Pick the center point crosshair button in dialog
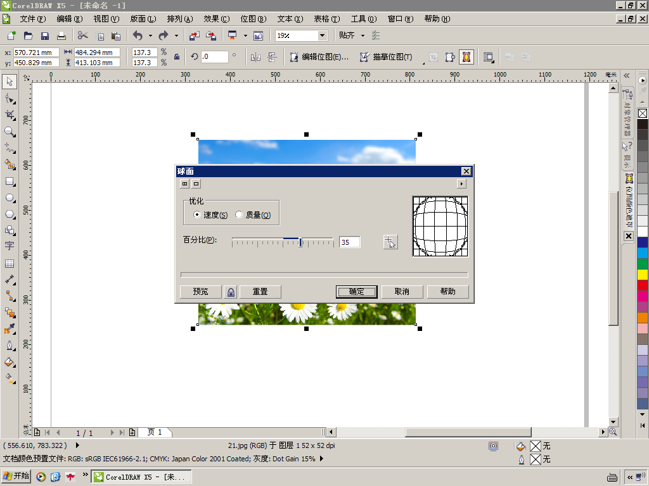 (390, 242)
